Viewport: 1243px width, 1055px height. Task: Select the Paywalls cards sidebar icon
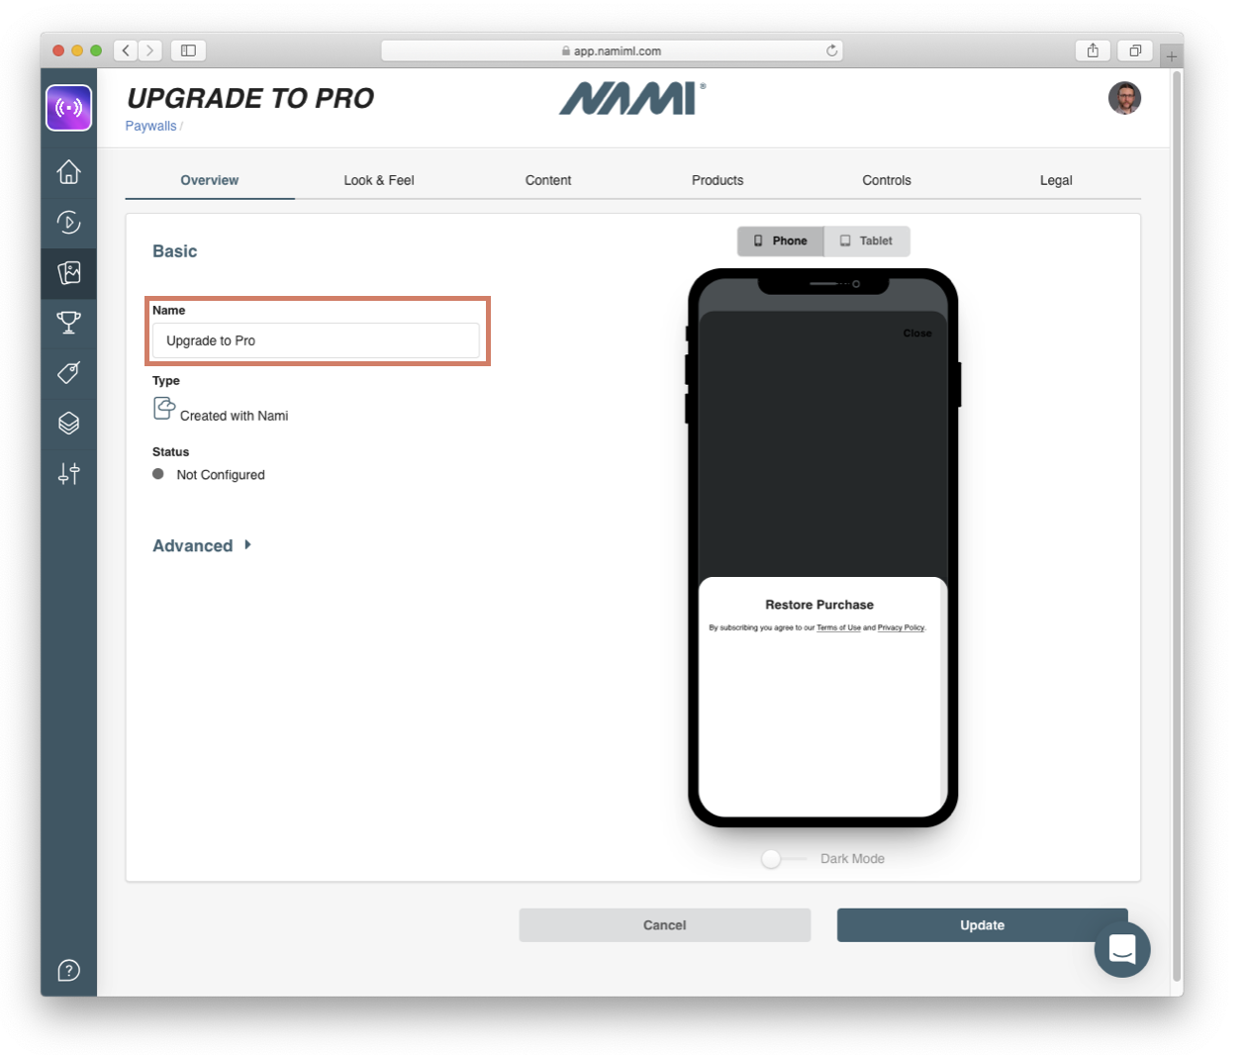coord(68,272)
